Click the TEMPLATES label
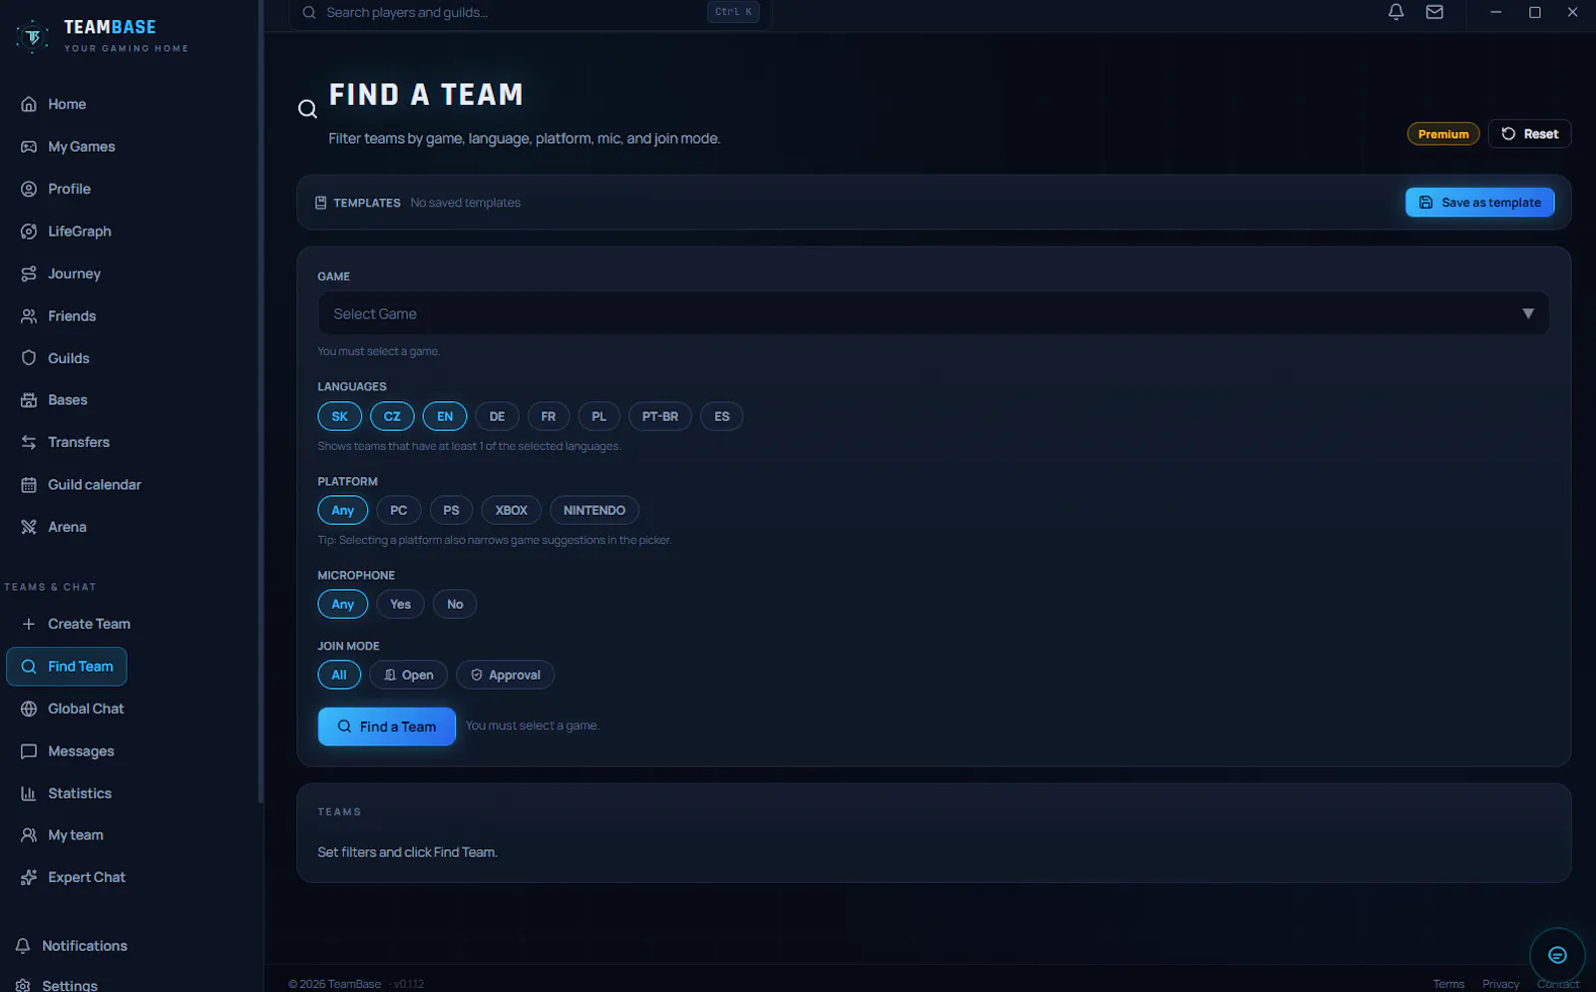This screenshot has height=992, width=1596. pyautogui.click(x=367, y=203)
